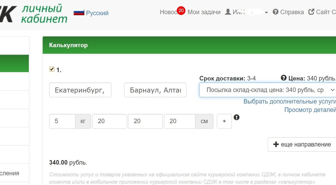Open Просмотр деталей link
This screenshot has width=336, height=185.
pyautogui.click(x=311, y=110)
